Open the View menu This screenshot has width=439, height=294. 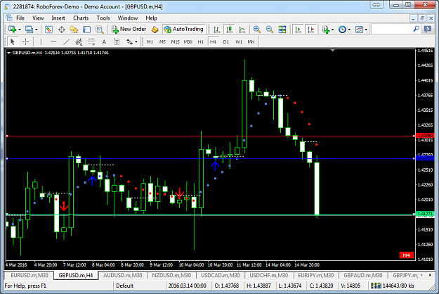tap(38, 18)
